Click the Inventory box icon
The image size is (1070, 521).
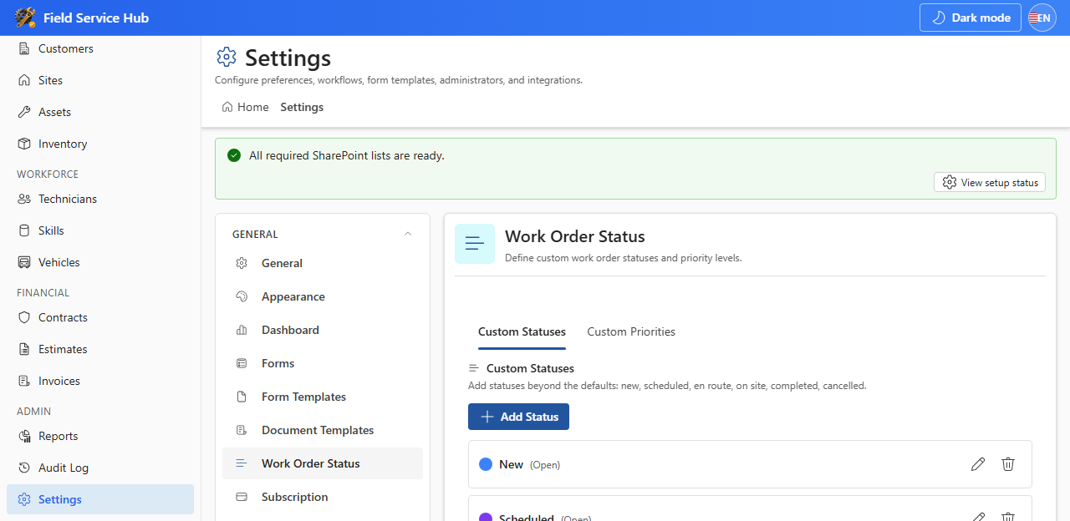tap(24, 144)
